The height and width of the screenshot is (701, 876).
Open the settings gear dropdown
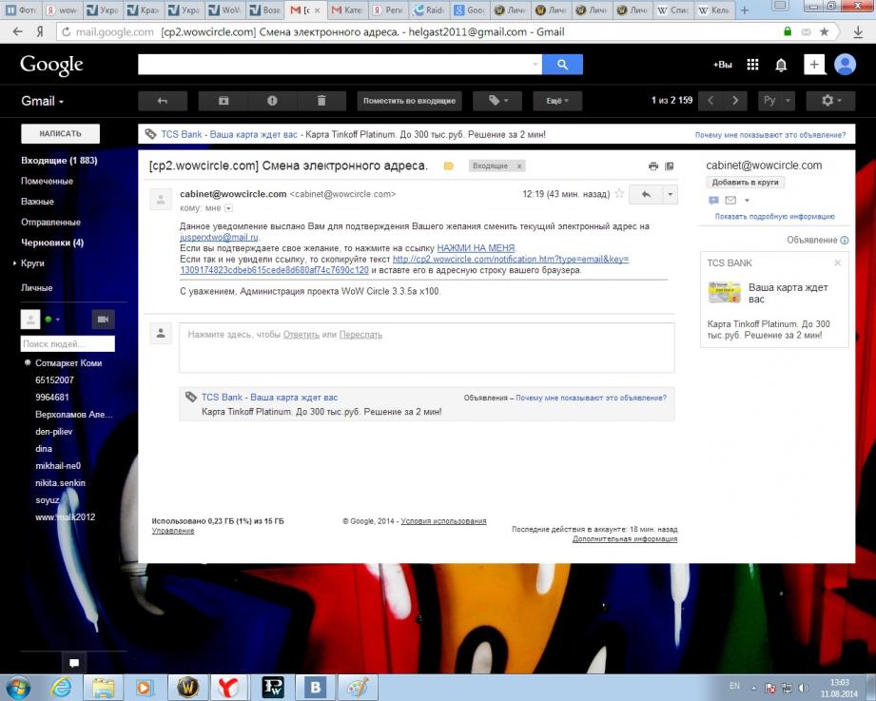(829, 100)
